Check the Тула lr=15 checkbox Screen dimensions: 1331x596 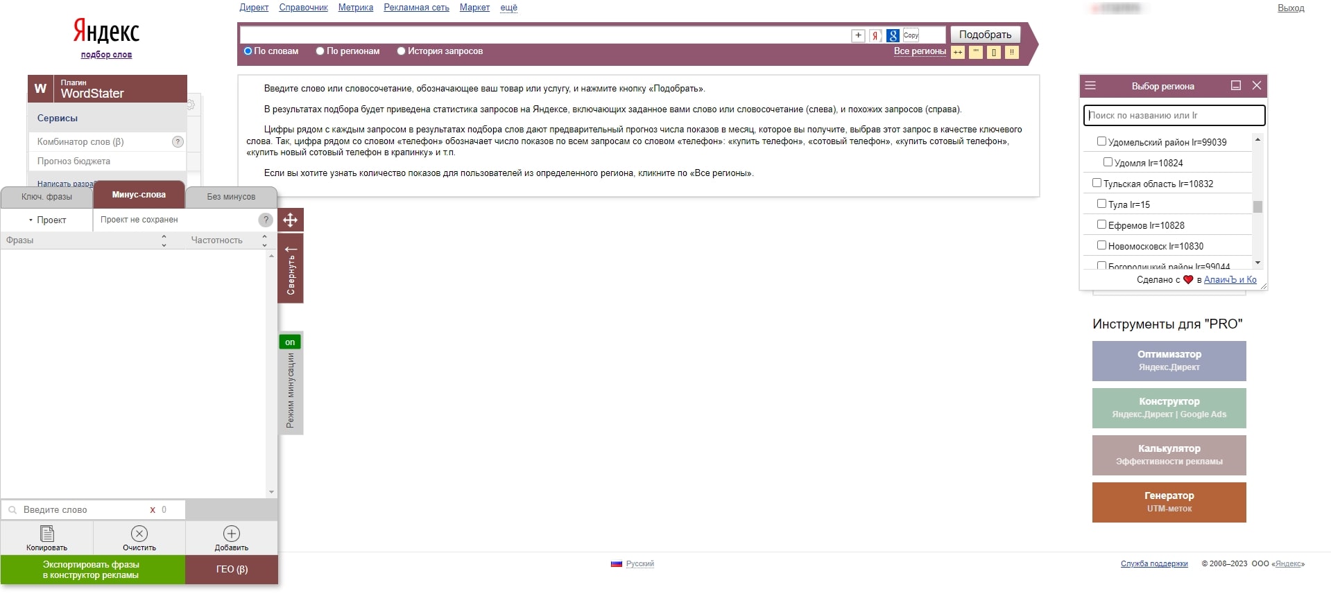pos(1101,204)
